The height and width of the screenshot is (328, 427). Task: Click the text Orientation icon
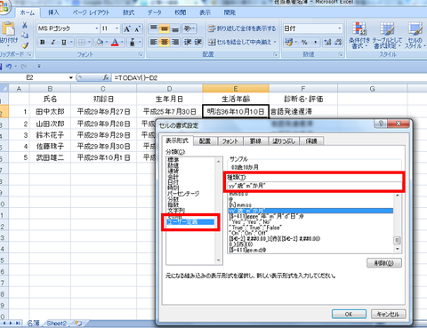point(188,28)
